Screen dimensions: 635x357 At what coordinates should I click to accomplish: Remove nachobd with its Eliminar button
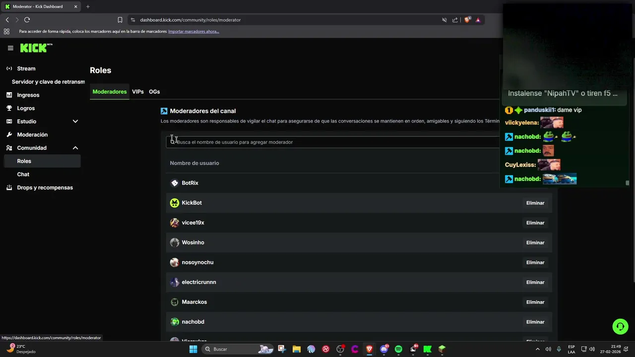pos(535,322)
